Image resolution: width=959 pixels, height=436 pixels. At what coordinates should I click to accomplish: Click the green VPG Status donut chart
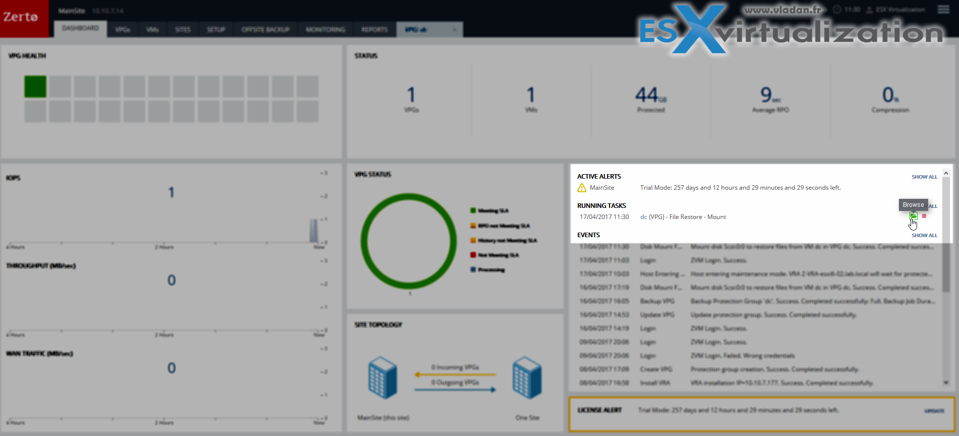pyautogui.click(x=410, y=241)
